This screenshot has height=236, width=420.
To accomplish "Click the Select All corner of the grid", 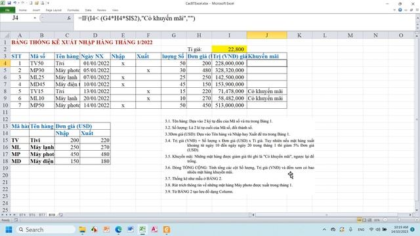I will 5,35.
